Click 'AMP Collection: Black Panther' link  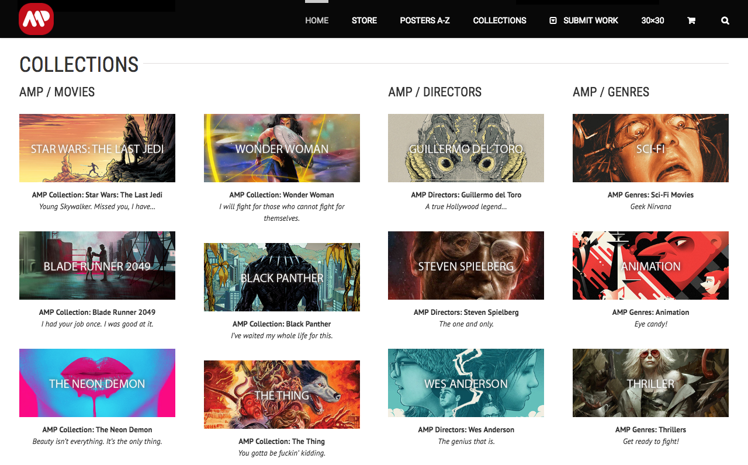(x=282, y=324)
